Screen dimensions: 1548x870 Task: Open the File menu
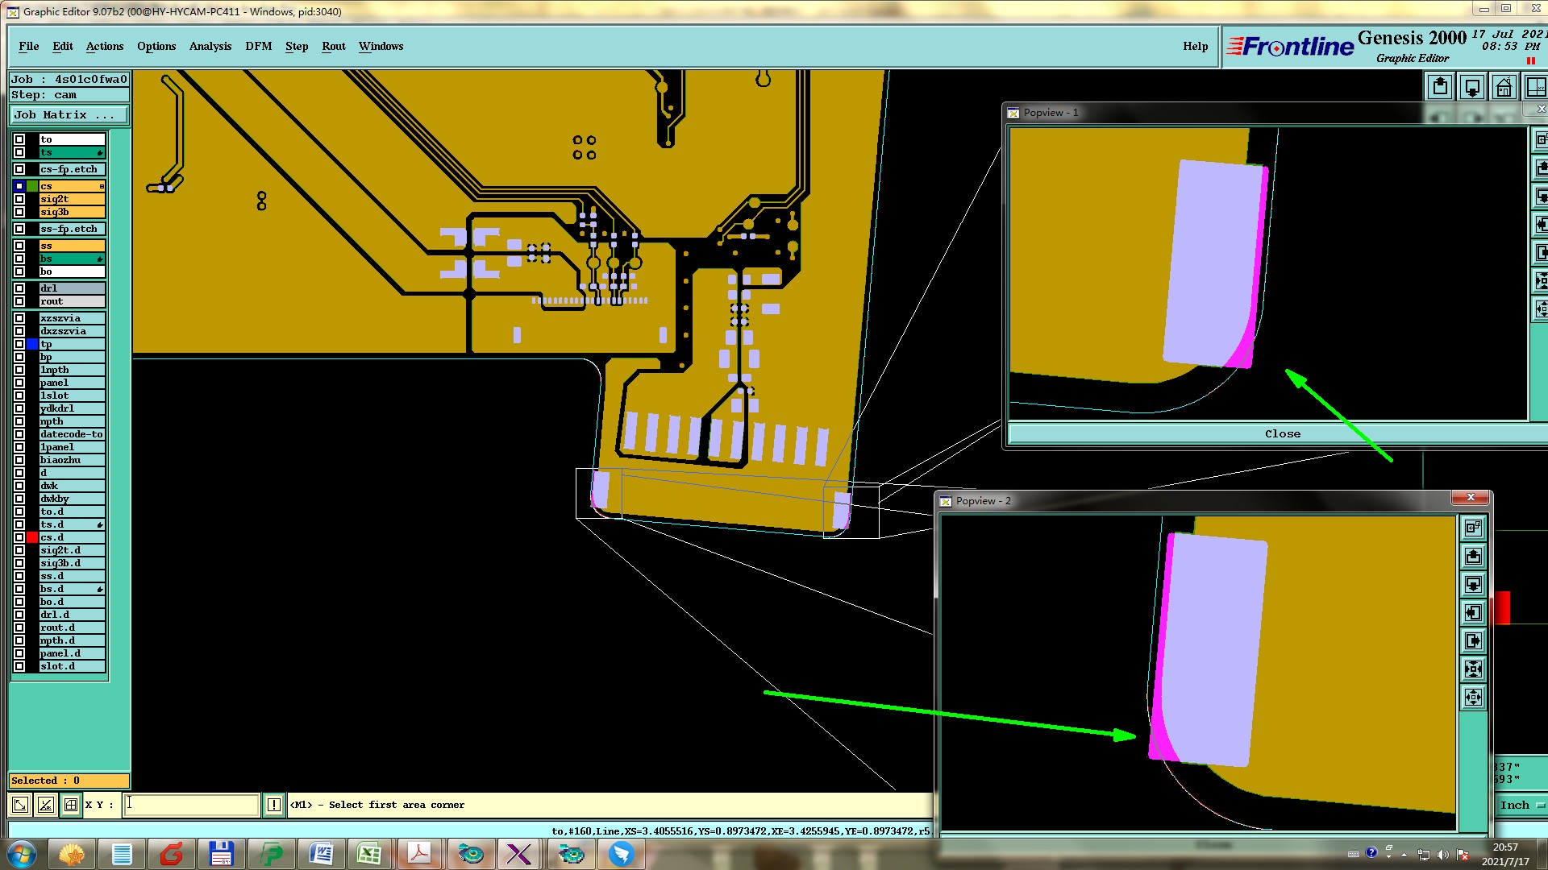pos(29,47)
